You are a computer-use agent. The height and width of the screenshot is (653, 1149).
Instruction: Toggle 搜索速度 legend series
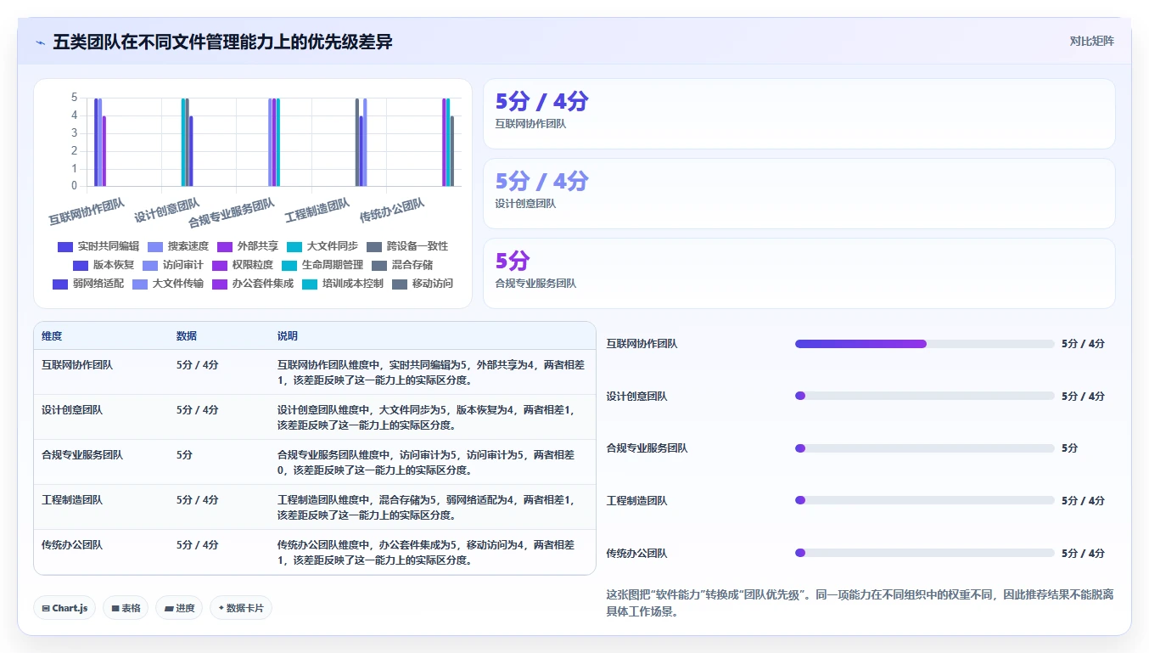(x=178, y=246)
